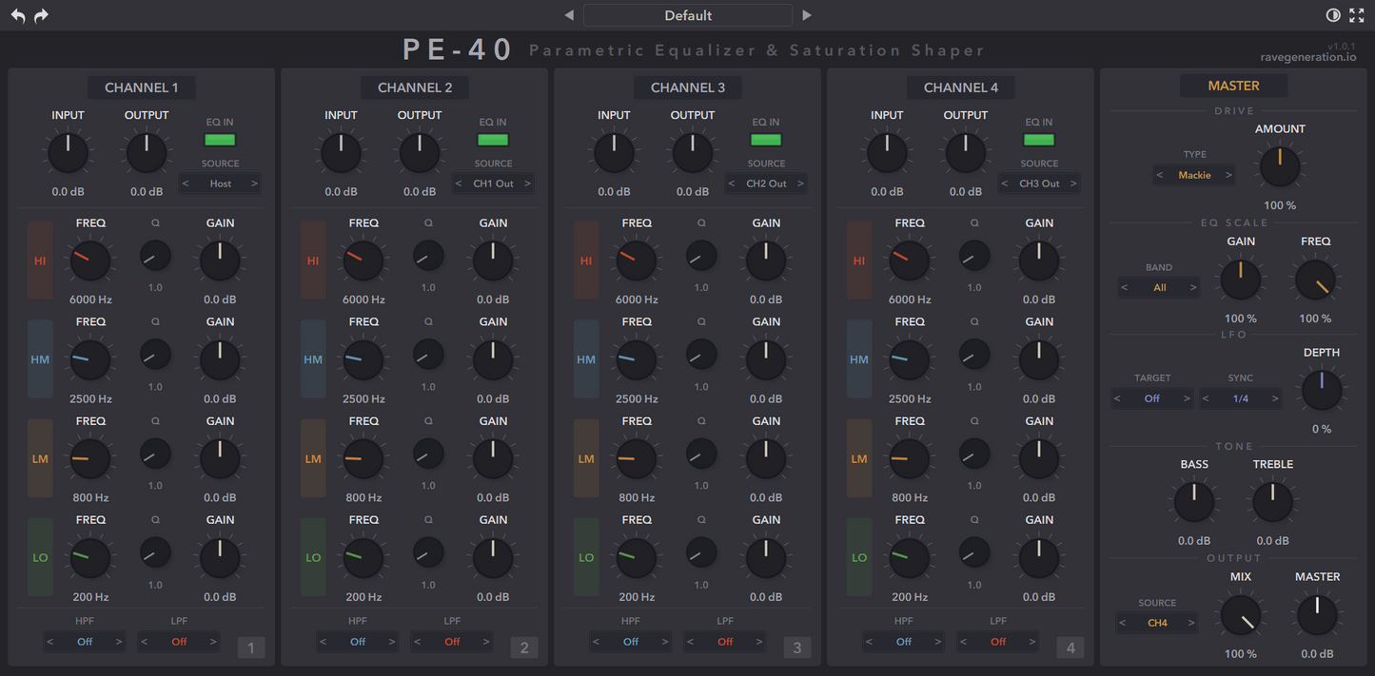Toggle Channel 1 EQ IN switch
The width and height of the screenshot is (1375, 676).
pos(220,140)
